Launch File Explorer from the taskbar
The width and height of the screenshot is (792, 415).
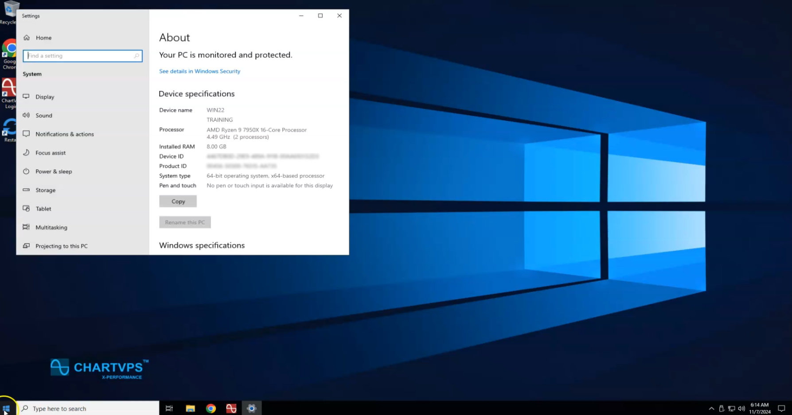(x=190, y=408)
